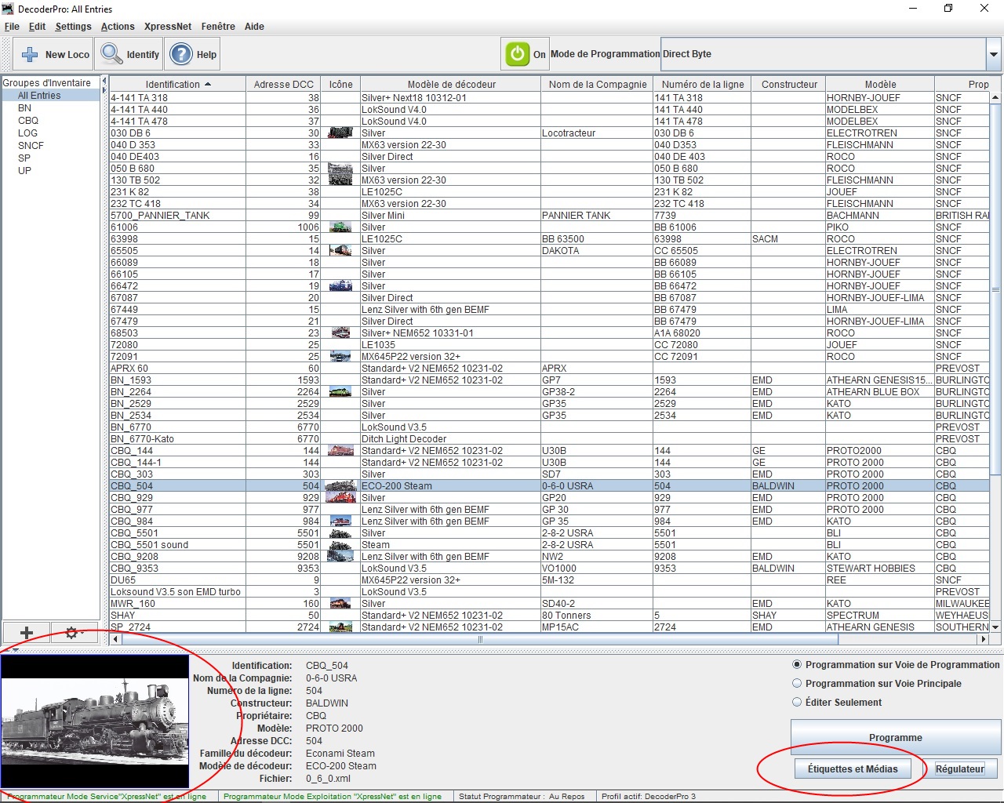Open the XpressNet menu
The image size is (1004, 803).
coord(168,27)
